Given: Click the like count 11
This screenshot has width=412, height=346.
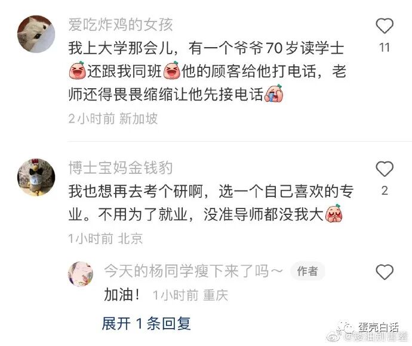Looking at the screenshot, I should [x=384, y=48].
